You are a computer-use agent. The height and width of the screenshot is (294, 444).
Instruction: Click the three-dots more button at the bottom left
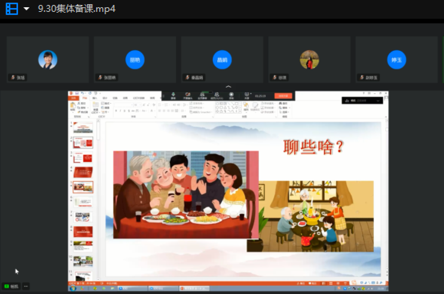(x=26, y=286)
